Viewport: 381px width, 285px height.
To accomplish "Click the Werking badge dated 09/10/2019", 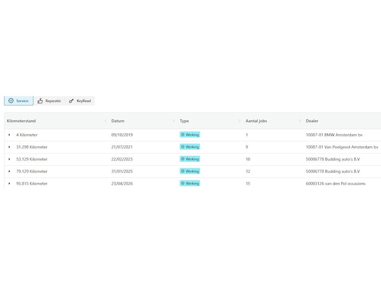I will [x=190, y=135].
